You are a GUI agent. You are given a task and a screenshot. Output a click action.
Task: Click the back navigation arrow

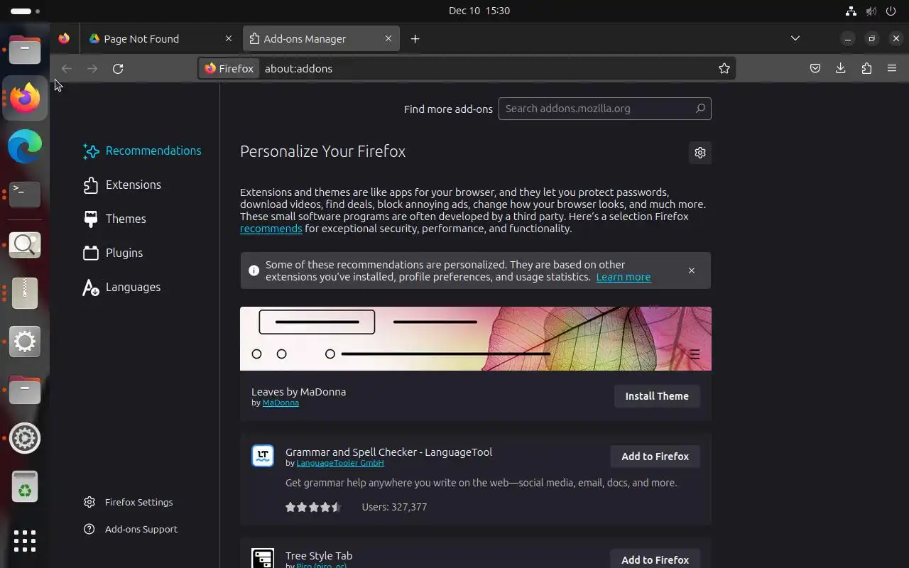click(67, 68)
